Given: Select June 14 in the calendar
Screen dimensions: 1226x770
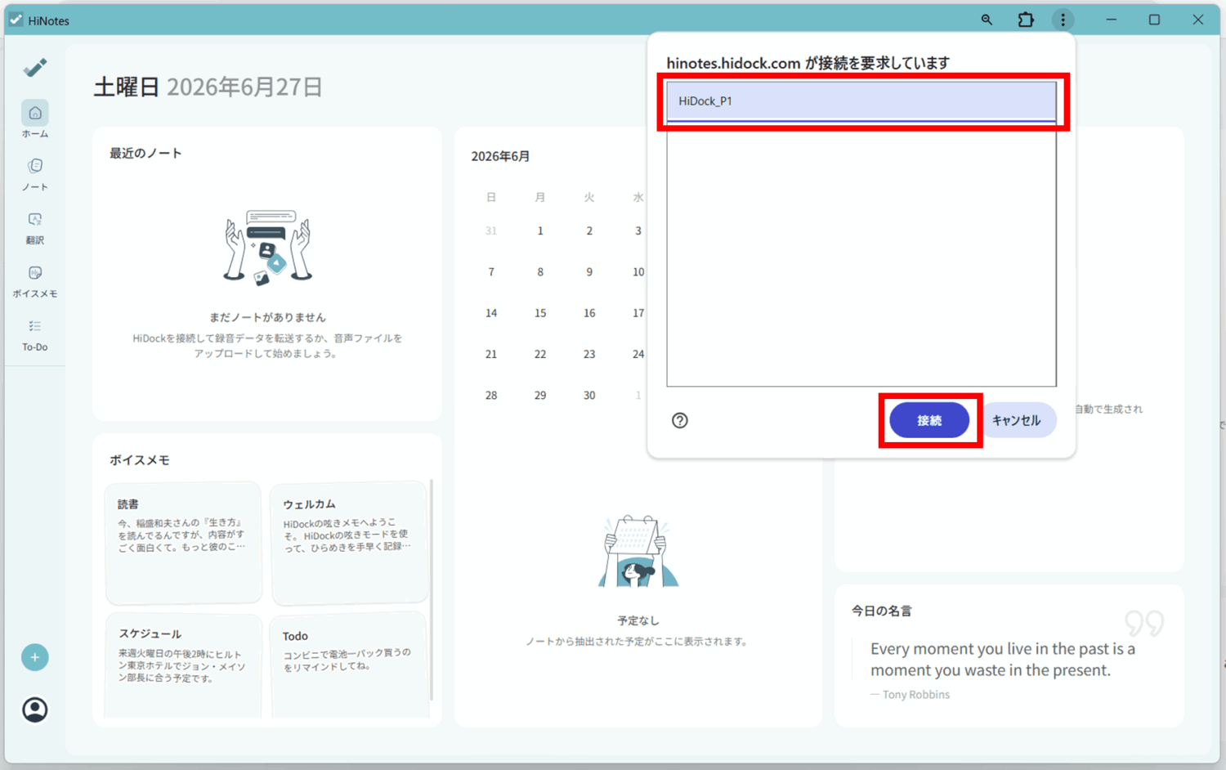Looking at the screenshot, I should (491, 313).
